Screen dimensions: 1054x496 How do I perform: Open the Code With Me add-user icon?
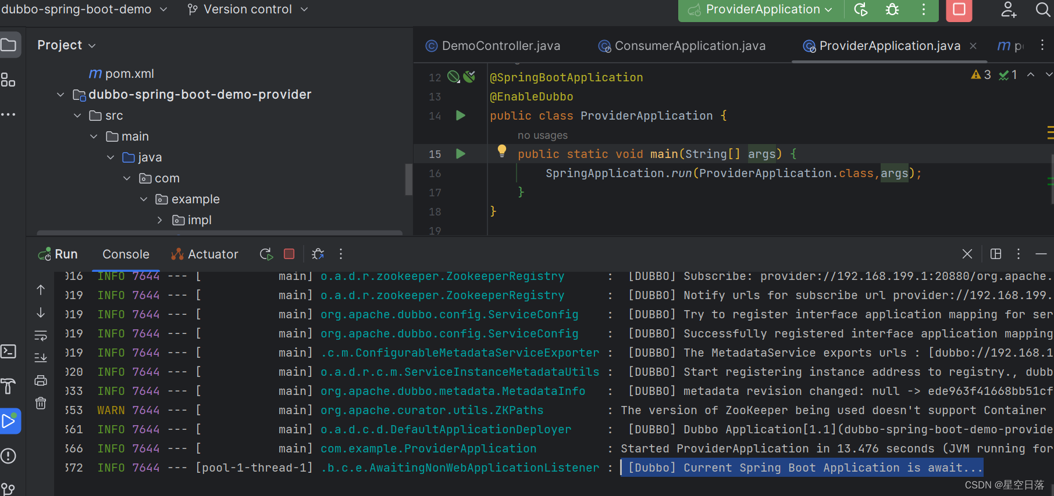1009,9
